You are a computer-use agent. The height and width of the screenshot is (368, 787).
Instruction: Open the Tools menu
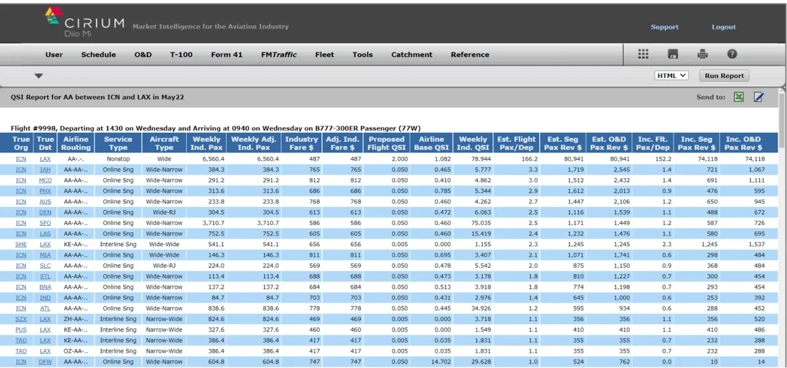pos(362,55)
